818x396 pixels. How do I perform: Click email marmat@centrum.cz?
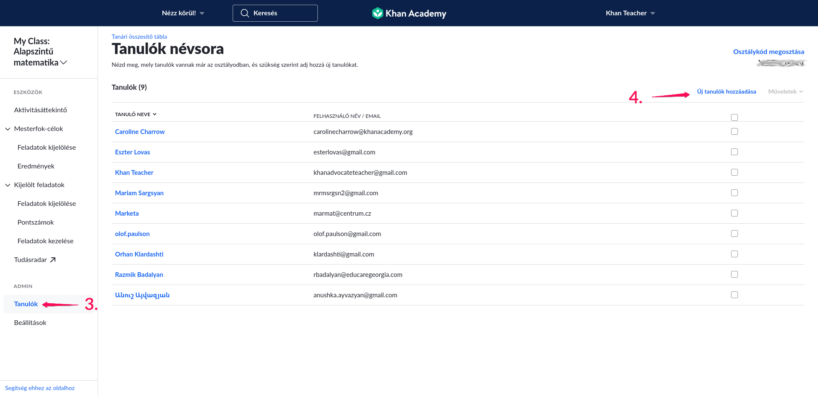pyautogui.click(x=342, y=214)
